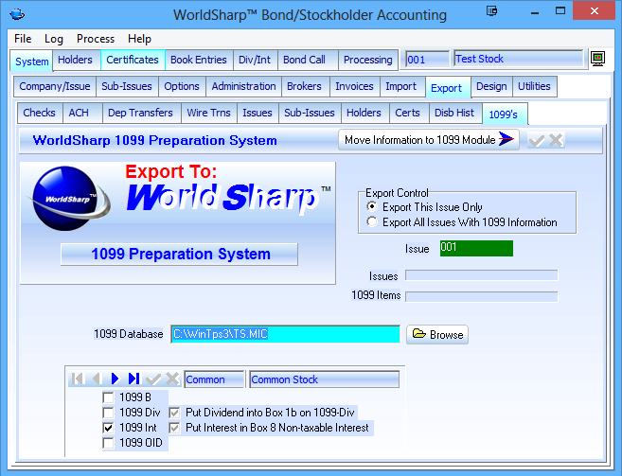Jump to the last record arrow
Screen dimensions: 622x476
click(133, 379)
